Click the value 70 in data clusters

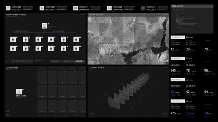coord(206,49)
